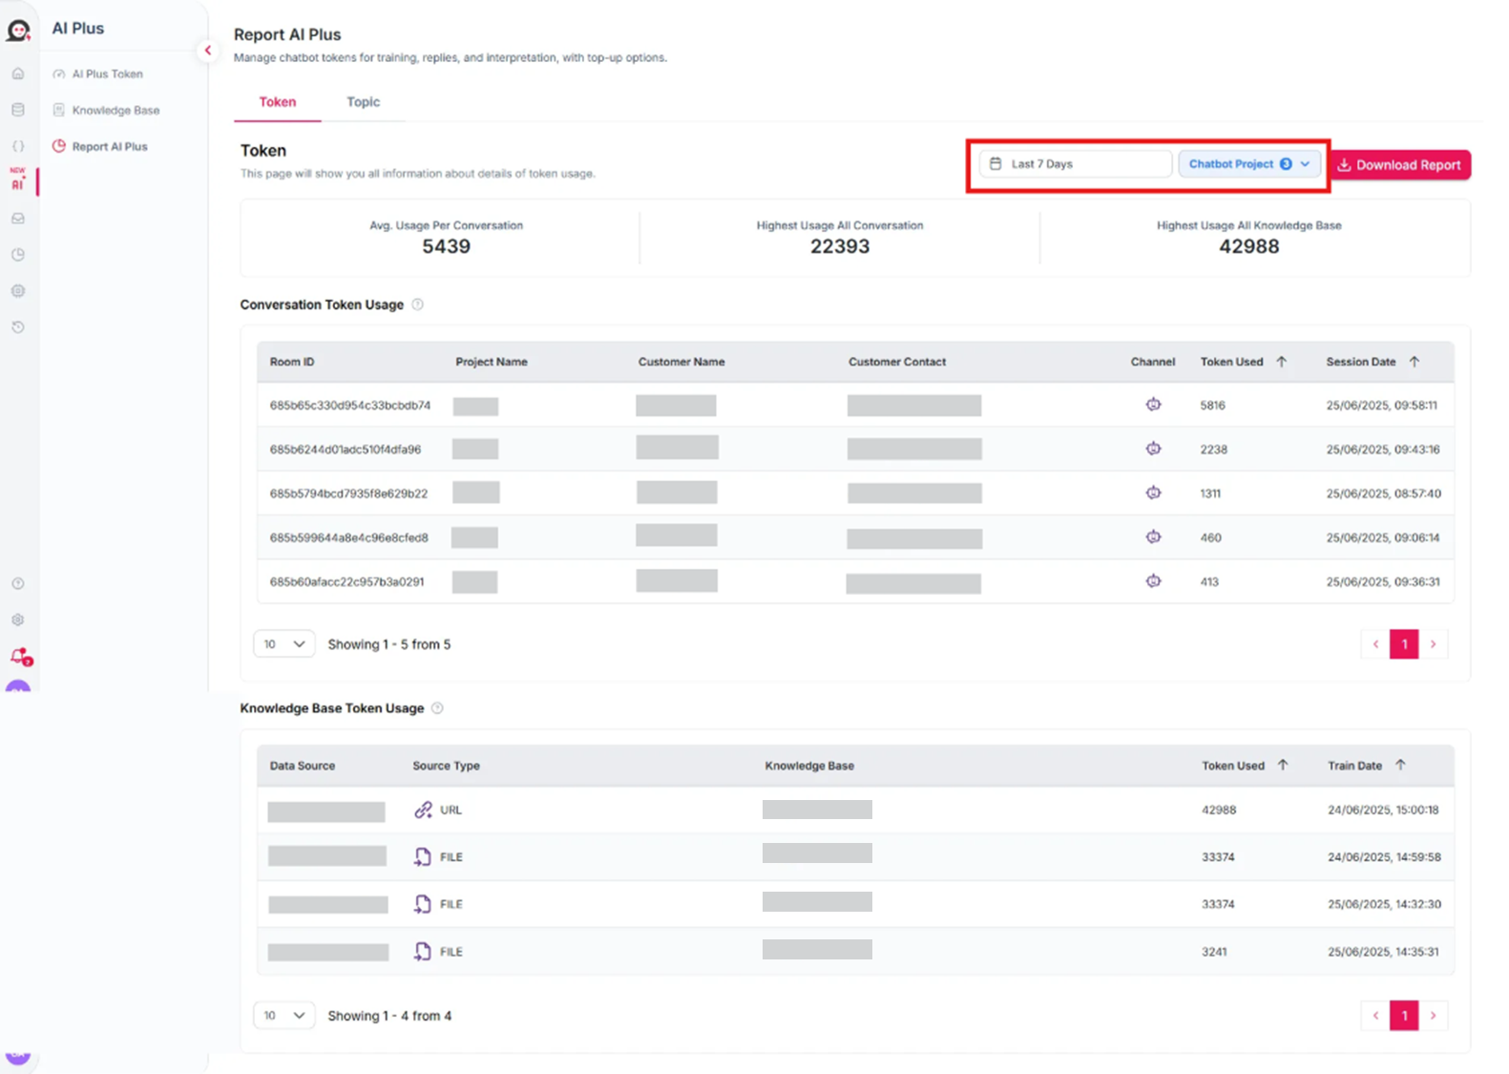Open conversation table rows-per-page dropdown

(283, 644)
